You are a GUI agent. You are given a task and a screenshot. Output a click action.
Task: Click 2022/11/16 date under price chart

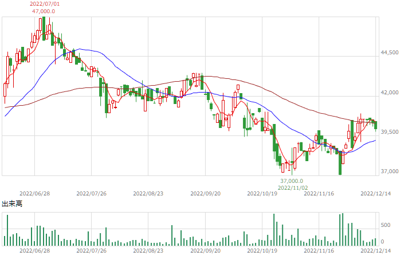pyautogui.click(x=319, y=194)
